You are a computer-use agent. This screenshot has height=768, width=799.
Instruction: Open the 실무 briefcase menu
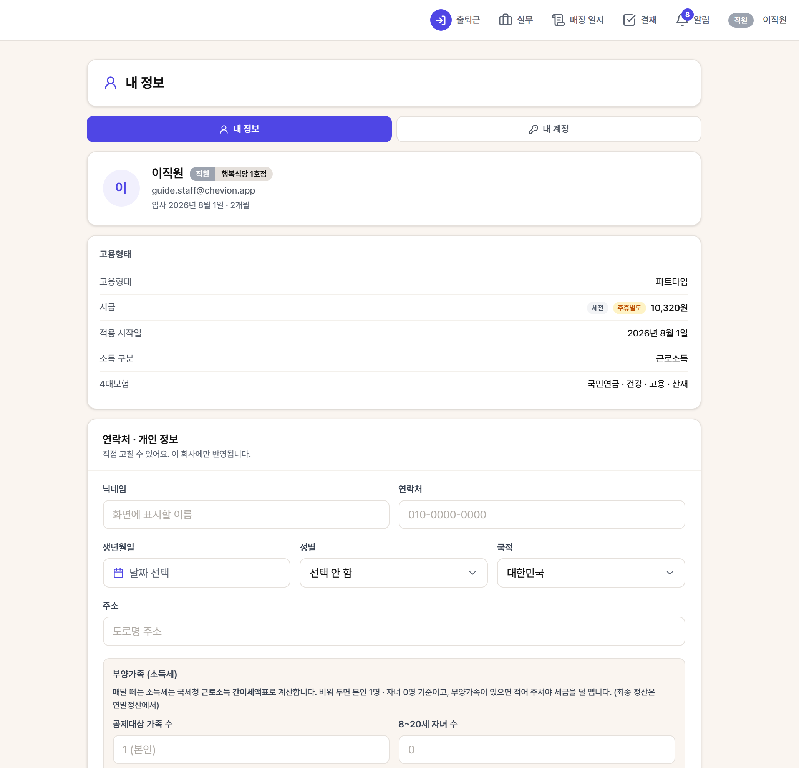pos(516,20)
